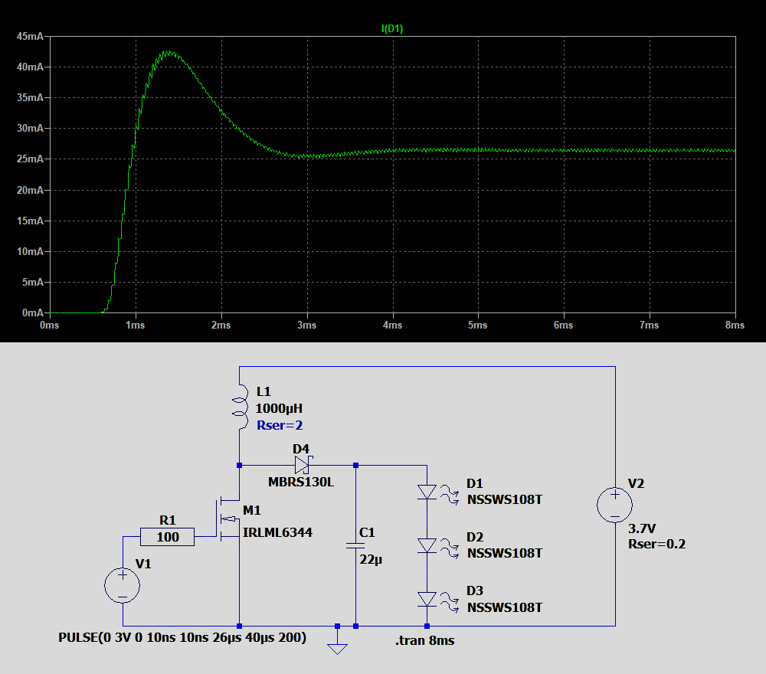This screenshot has width=766, height=674.
Task: Select the D1 LED symbol
Action: click(437, 492)
